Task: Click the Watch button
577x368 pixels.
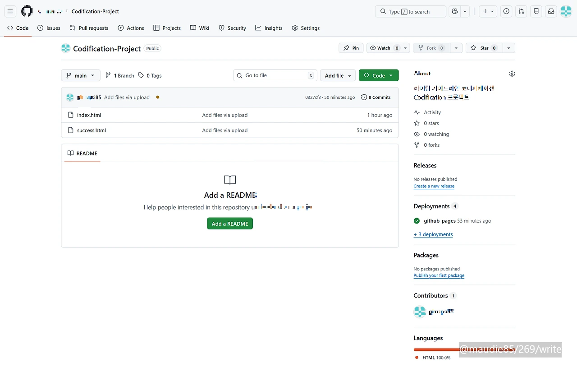Action: point(384,48)
